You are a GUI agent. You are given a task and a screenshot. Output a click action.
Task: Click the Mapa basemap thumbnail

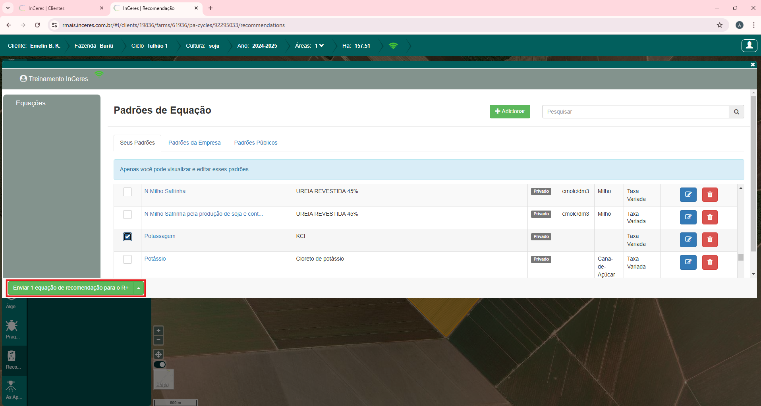(x=164, y=379)
